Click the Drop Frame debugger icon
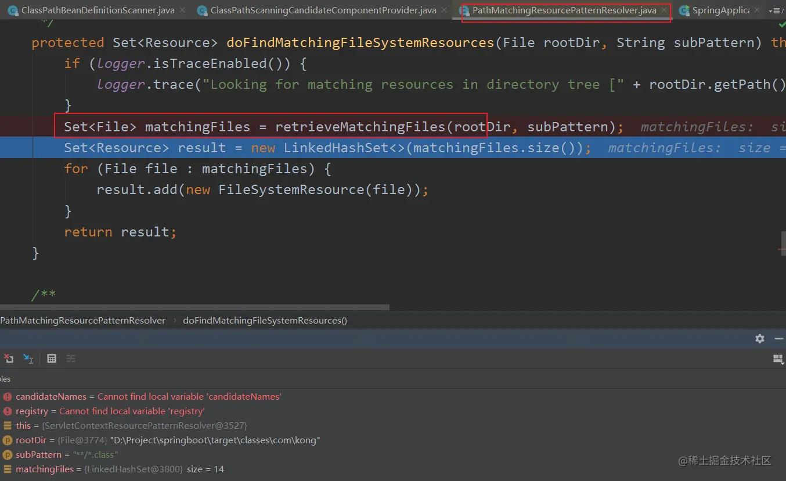The image size is (786, 481). [x=9, y=358]
